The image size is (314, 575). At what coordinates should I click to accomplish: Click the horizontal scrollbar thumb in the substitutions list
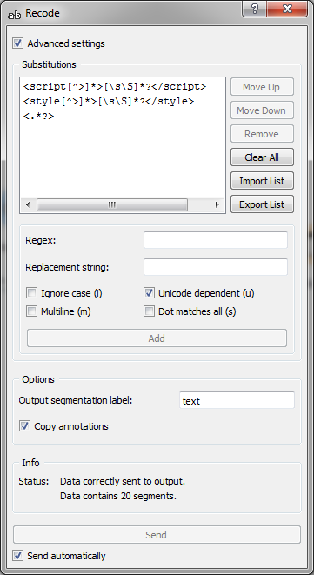tap(112, 205)
